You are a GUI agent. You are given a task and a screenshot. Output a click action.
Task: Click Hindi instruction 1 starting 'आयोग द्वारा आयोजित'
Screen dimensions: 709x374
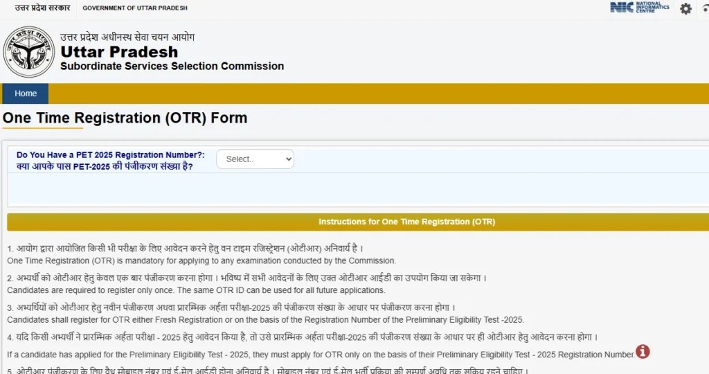pos(186,248)
